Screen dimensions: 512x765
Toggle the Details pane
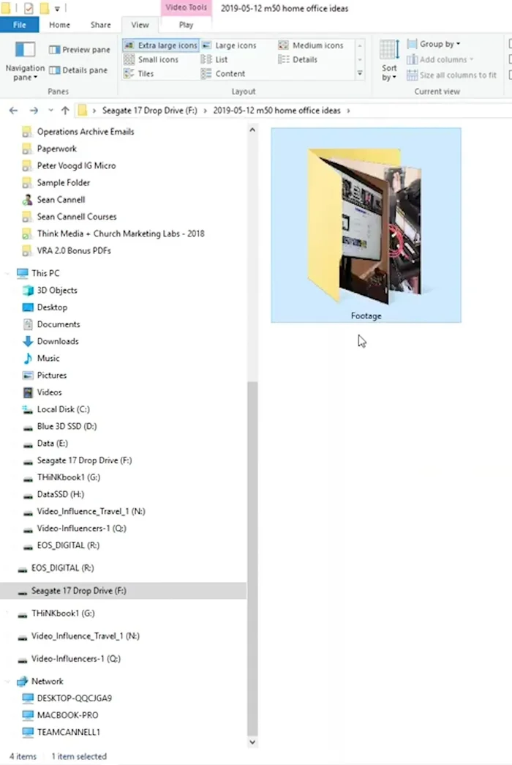pos(78,70)
